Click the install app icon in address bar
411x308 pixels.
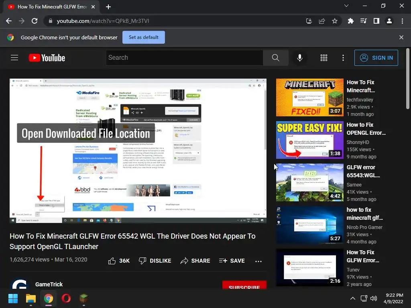(309, 21)
